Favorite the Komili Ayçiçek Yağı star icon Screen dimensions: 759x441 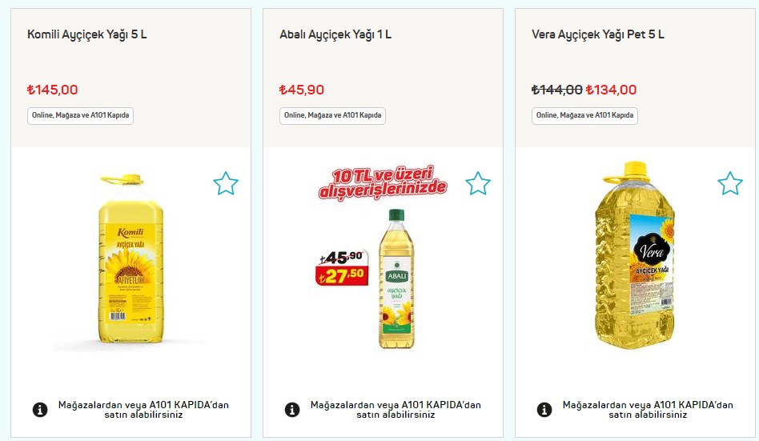tap(226, 183)
